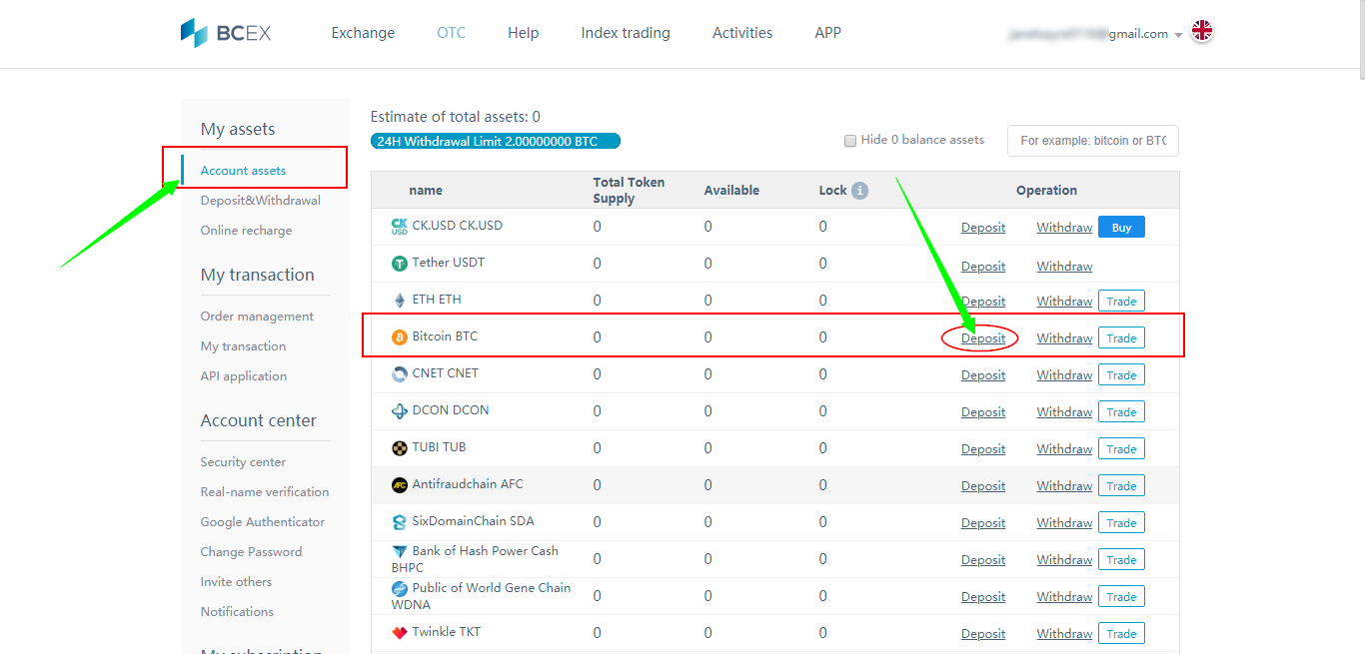Click the Antifraudchain AFC coin icon
The image size is (1365, 654).
[400, 485]
